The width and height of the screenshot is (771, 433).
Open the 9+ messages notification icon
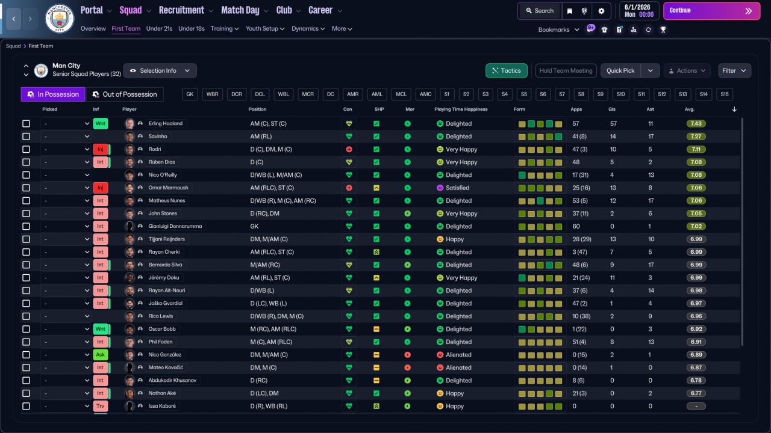[x=590, y=29]
